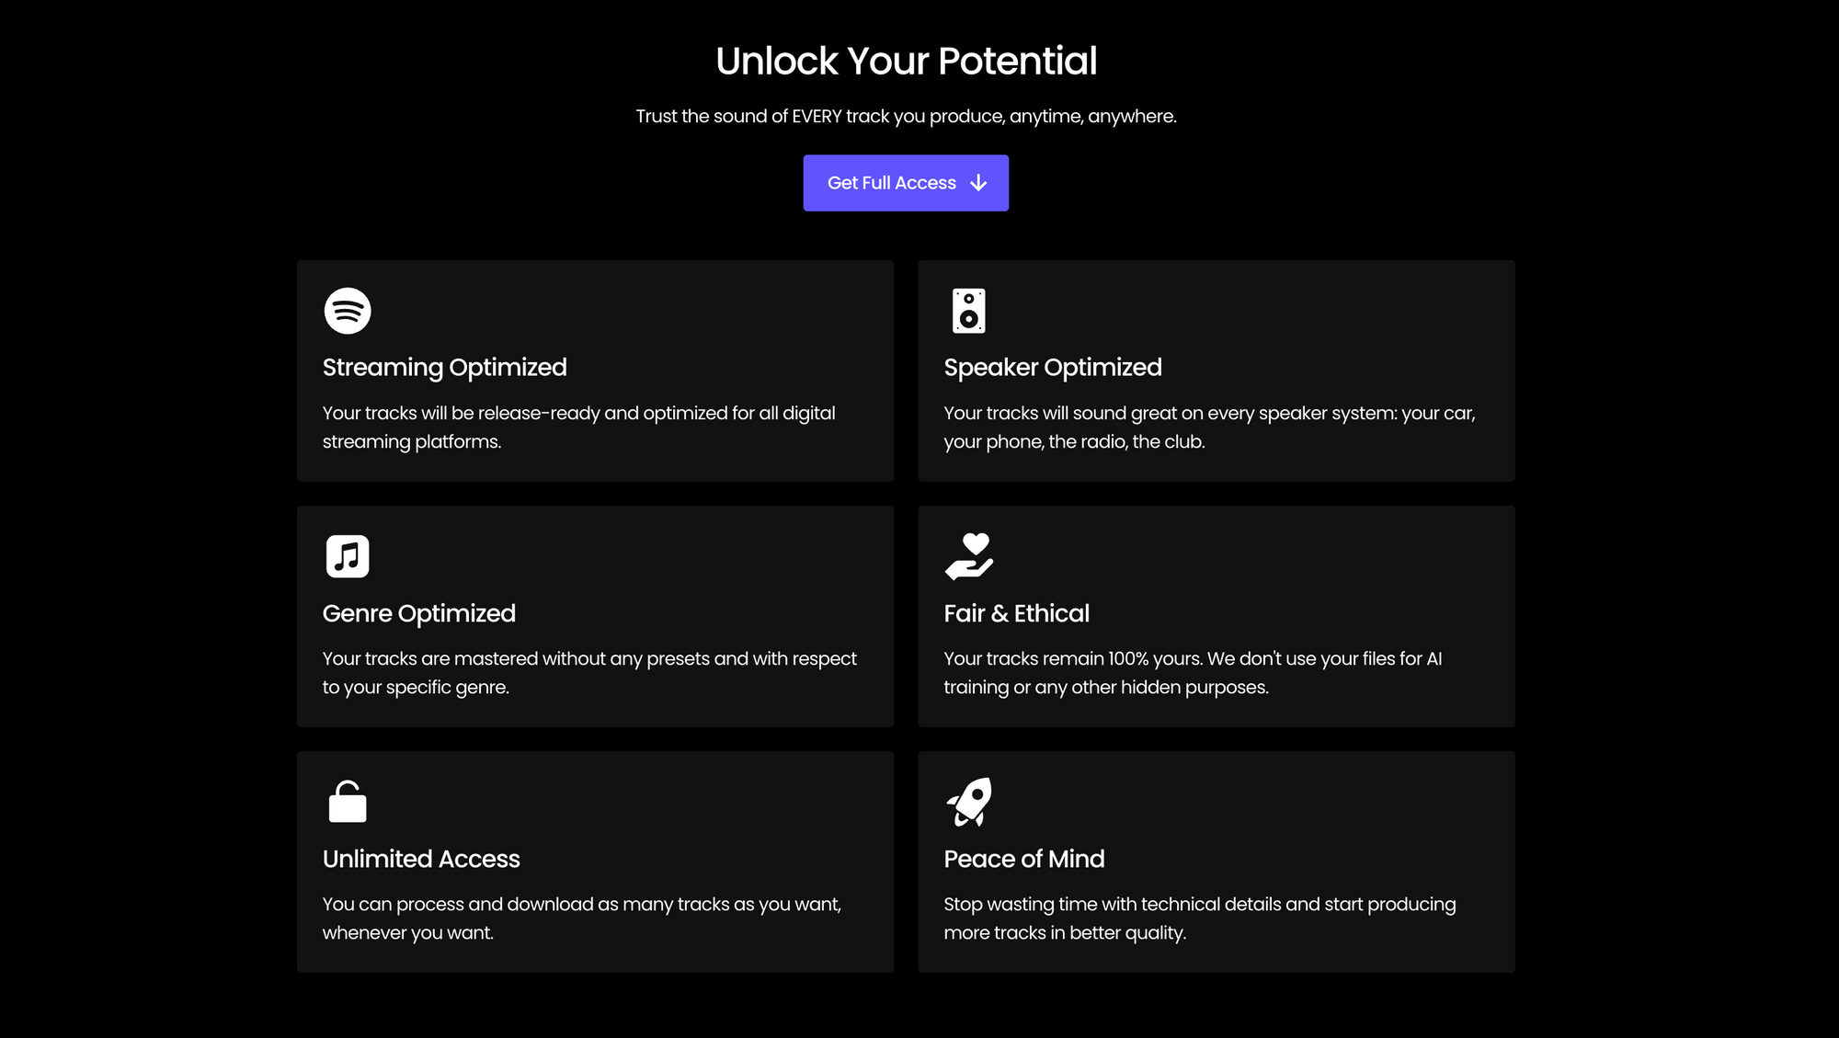Click the Spotify streaming icon
Viewport: 1839px width, 1038px height.
click(348, 311)
